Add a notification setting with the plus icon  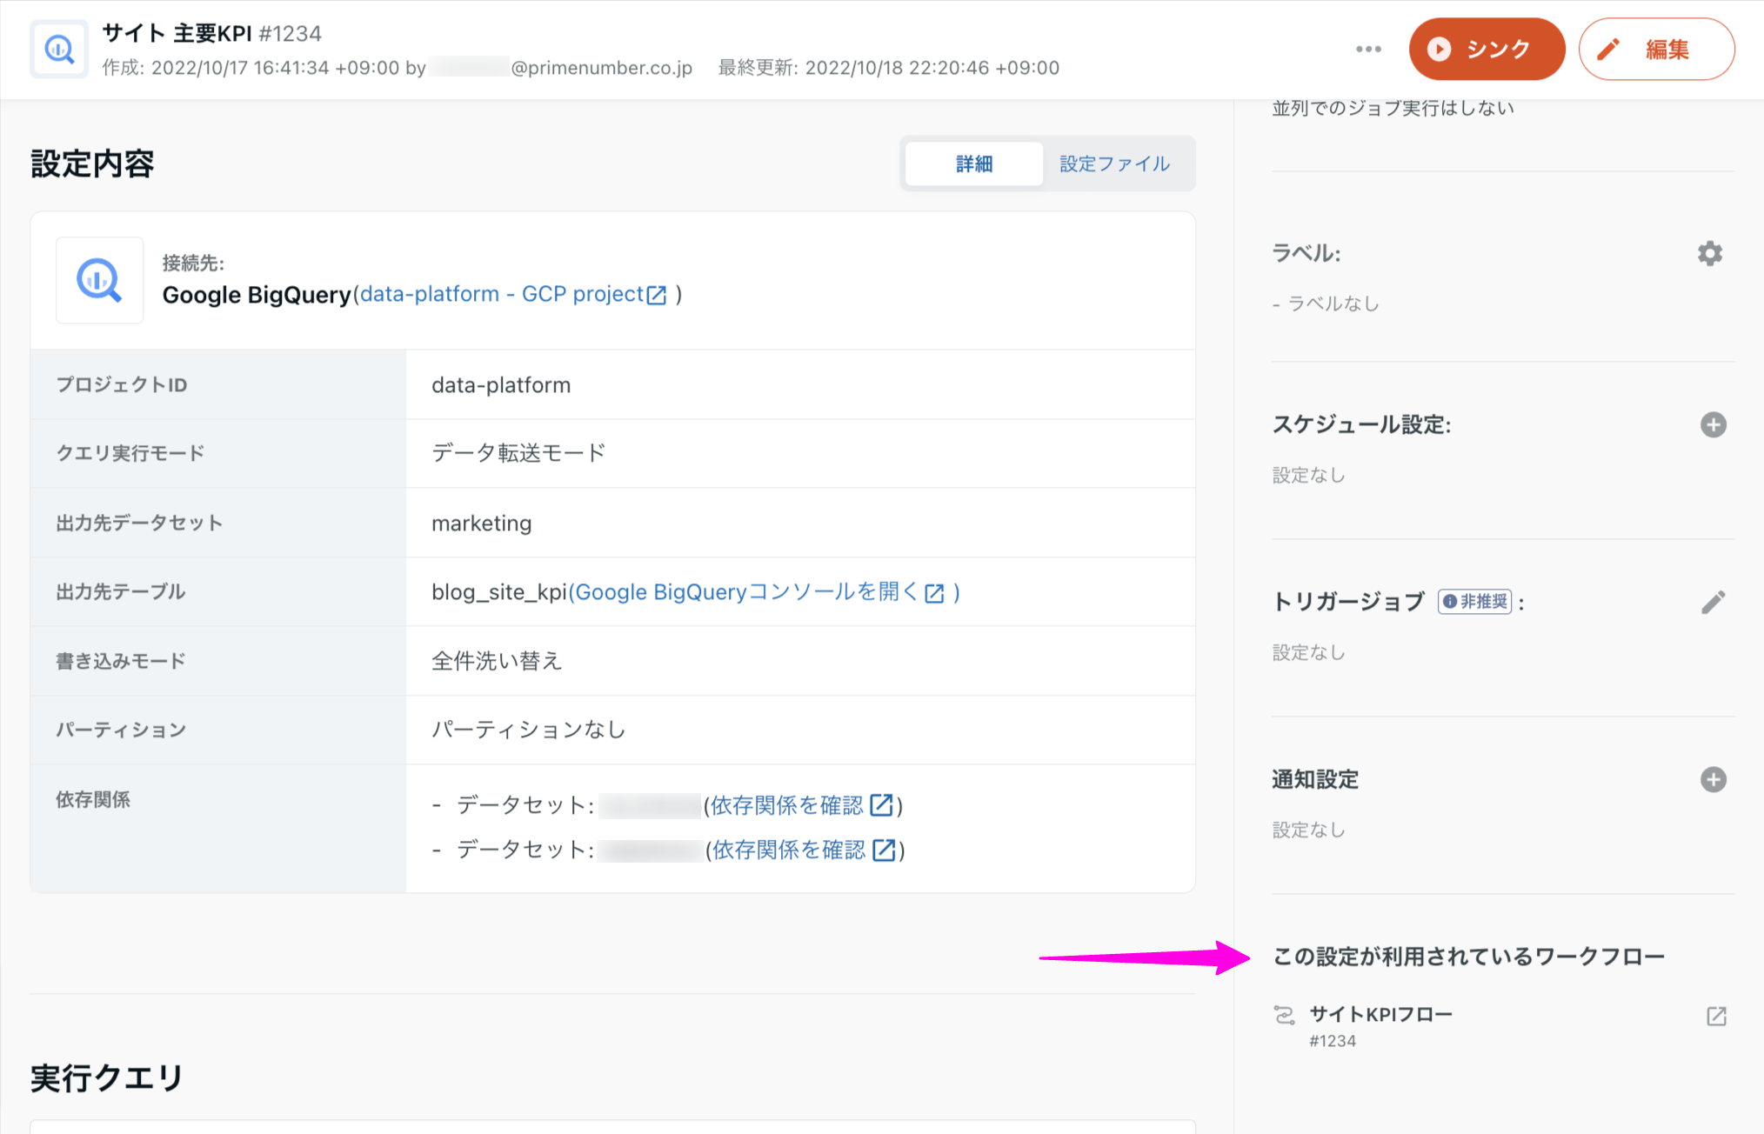pyautogui.click(x=1713, y=779)
